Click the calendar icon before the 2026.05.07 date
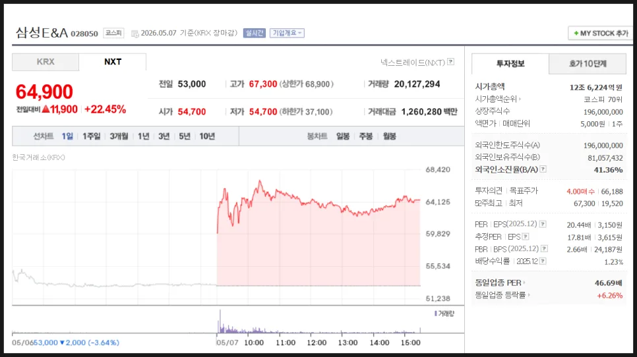 click(135, 34)
